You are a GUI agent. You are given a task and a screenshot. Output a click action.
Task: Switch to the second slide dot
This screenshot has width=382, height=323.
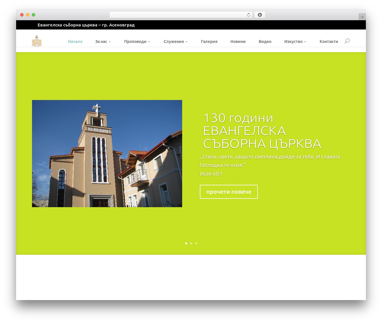click(x=191, y=243)
